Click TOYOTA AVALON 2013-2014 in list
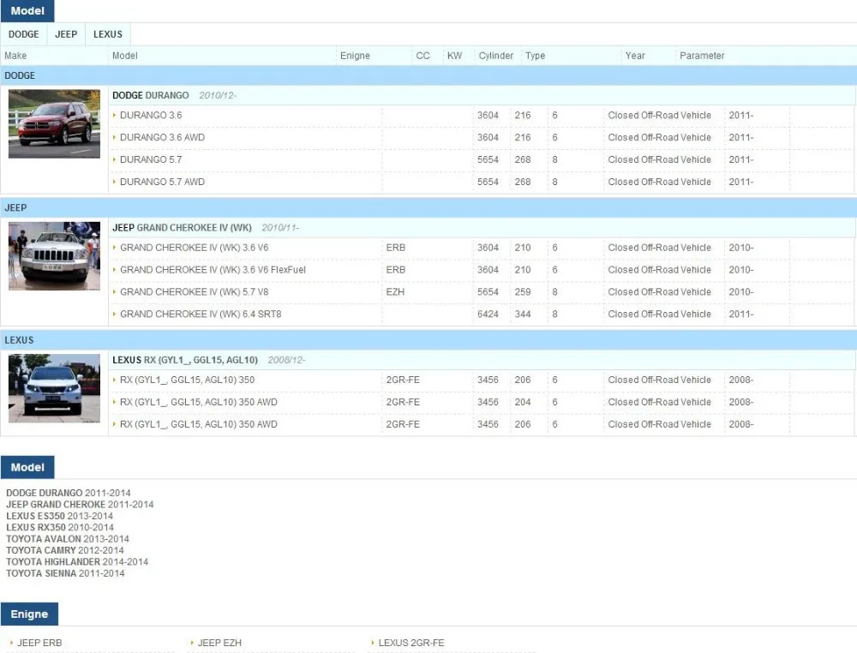The height and width of the screenshot is (653, 857). (x=68, y=539)
